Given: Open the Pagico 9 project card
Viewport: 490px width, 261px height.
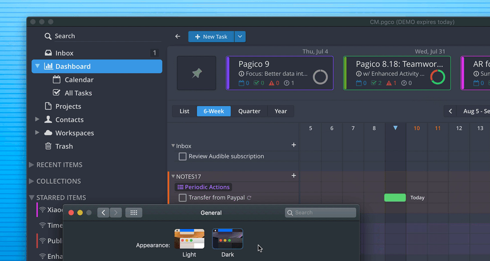Looking at the screenshot, I should 280,73.
